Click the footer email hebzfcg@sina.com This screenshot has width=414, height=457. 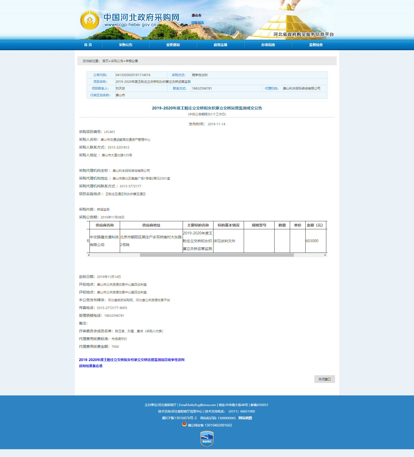(x=197, y=405)
